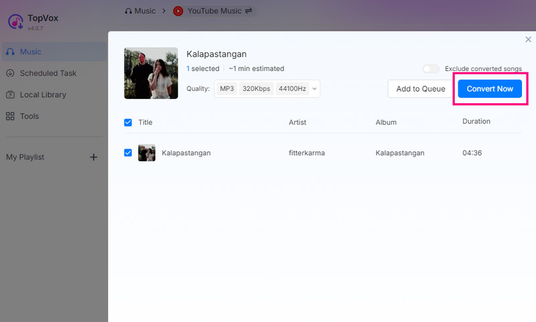Select the MP3 format option

[227, 88]
